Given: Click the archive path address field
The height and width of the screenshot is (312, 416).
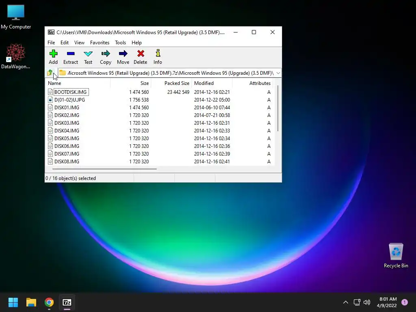Looking at the screenshot, I should 170,73.
